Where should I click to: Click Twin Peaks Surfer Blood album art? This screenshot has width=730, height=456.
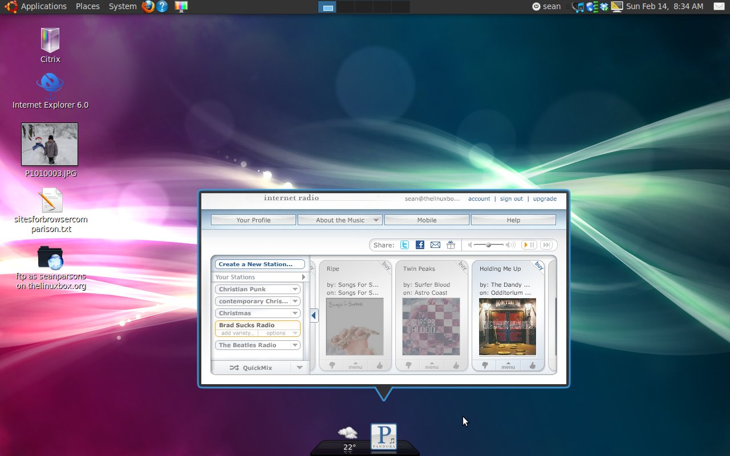[x=431, y=327]
